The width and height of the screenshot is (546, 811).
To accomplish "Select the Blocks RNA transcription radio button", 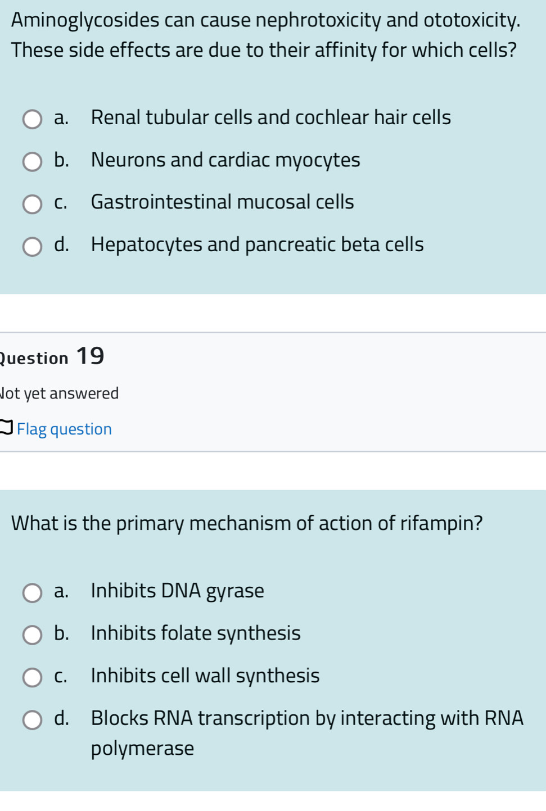I will [32, 720].
